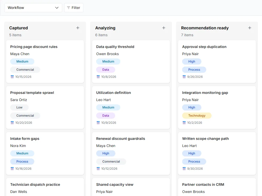262x196 pixels.
Task: Open the Filter options
Action: click(74, 8)
